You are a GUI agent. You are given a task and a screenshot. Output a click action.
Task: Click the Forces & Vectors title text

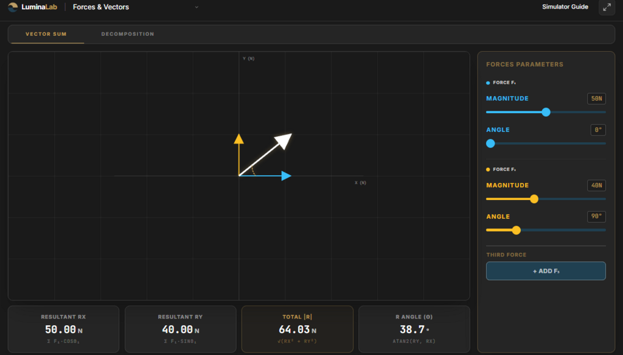(x=101, y=7)
